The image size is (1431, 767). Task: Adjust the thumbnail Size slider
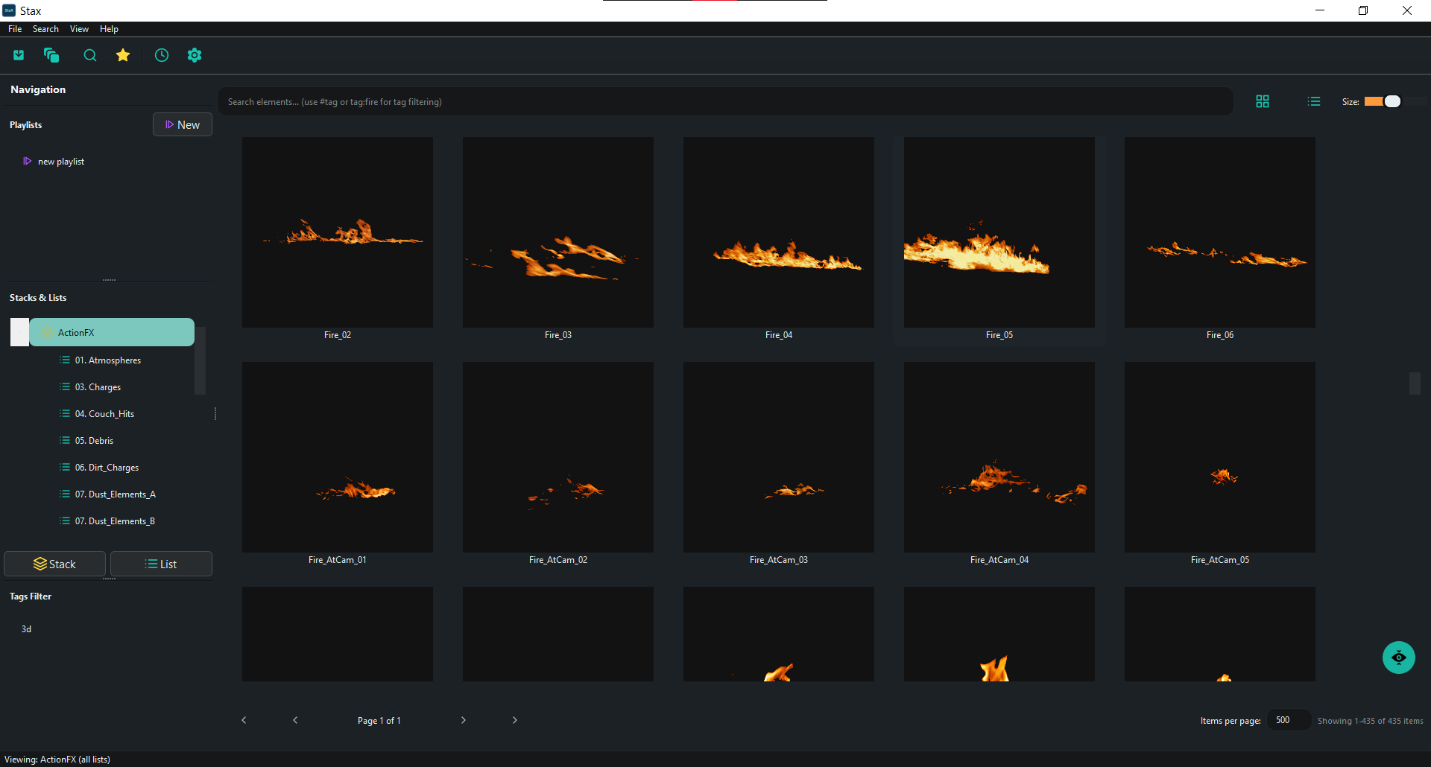[1383, 101]
